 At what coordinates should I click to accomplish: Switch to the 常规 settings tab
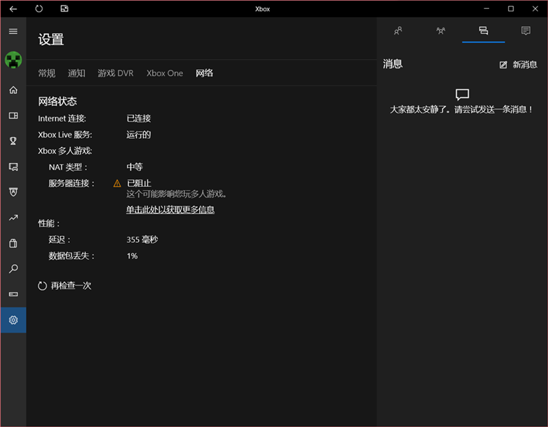[x=46, y=73]
